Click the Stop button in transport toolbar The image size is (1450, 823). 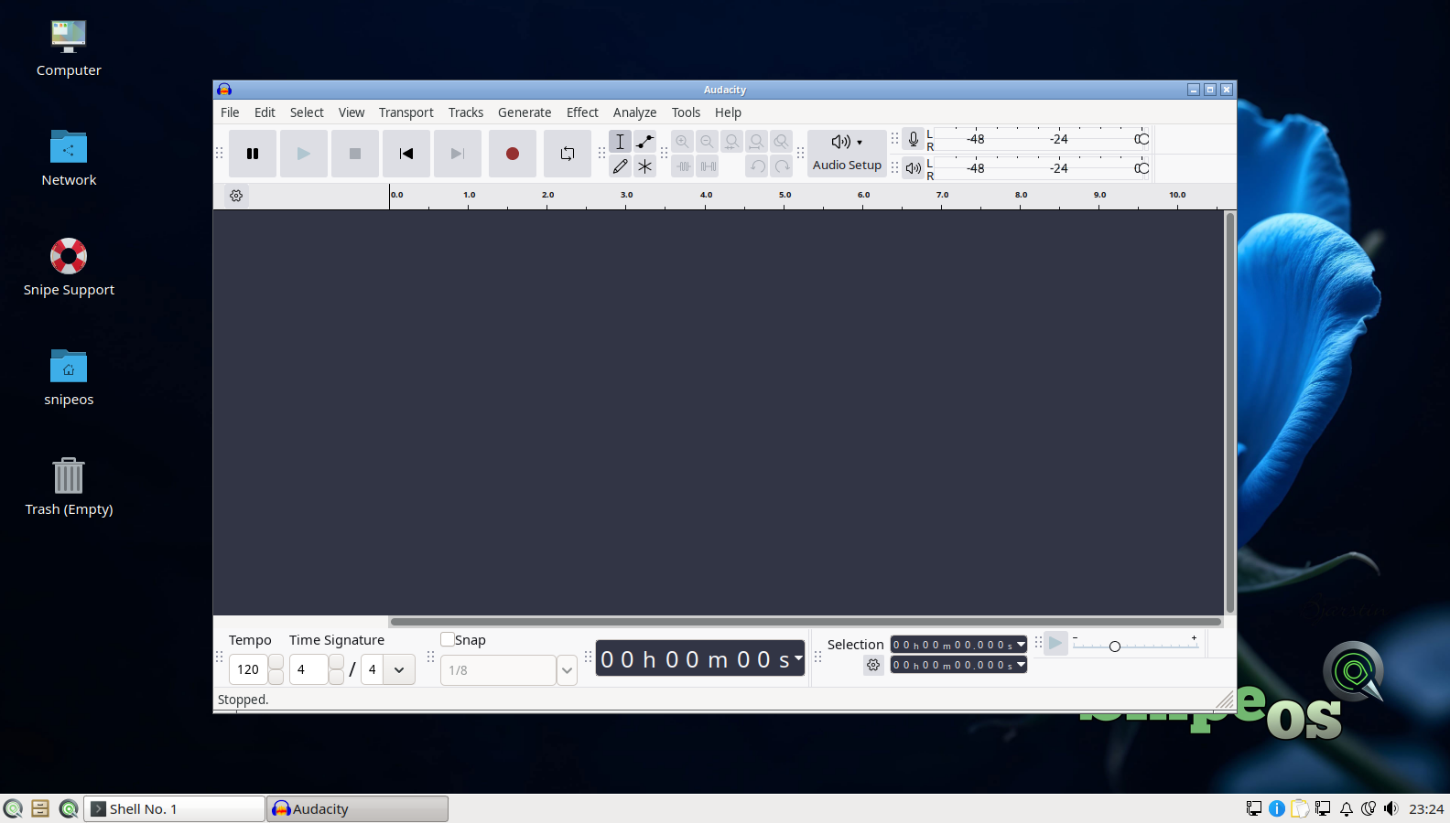tap(355, 154)
